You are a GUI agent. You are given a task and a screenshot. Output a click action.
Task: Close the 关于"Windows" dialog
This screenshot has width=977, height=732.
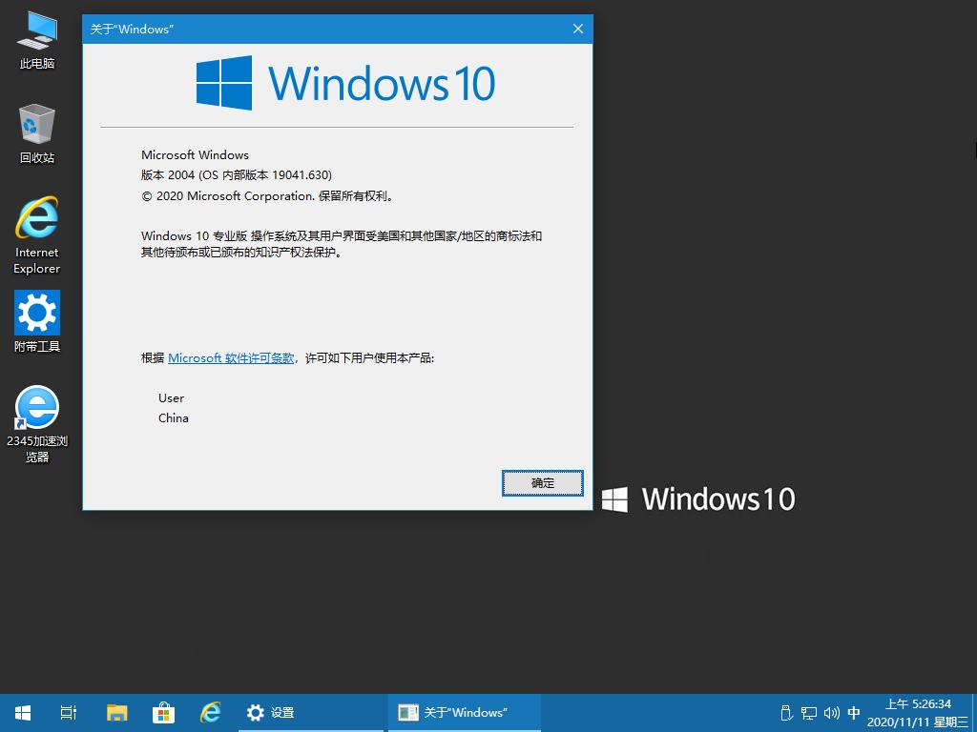578,29
